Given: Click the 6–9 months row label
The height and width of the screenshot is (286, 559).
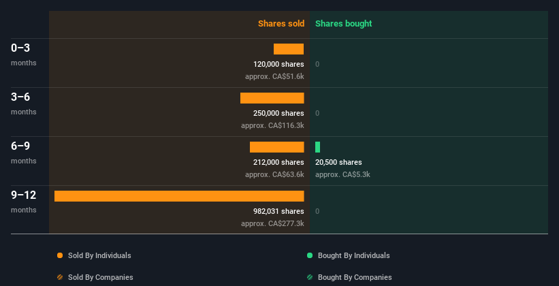Looking at the screenshot, I should (24, 153).
